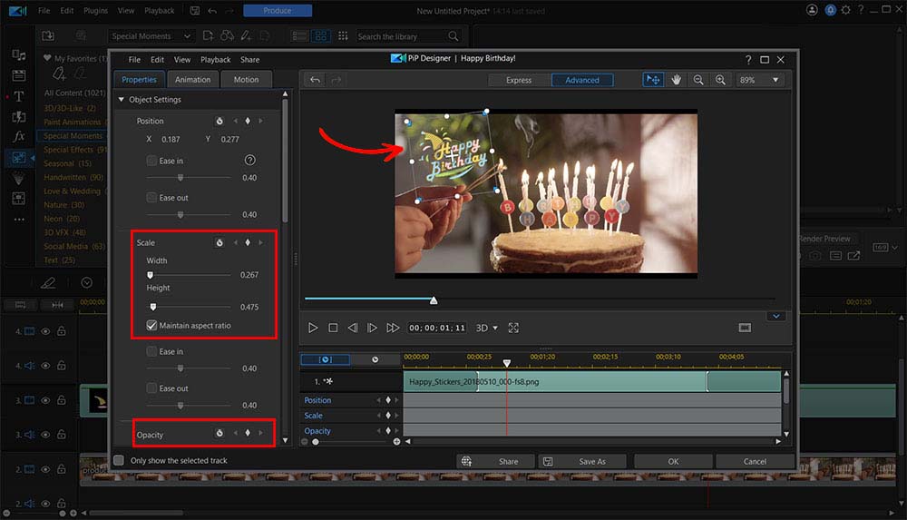Click the zoom out magnifier icon
The width and height of the screenshot is (907, 520).
pyautogui.click(x=698, y=80)
